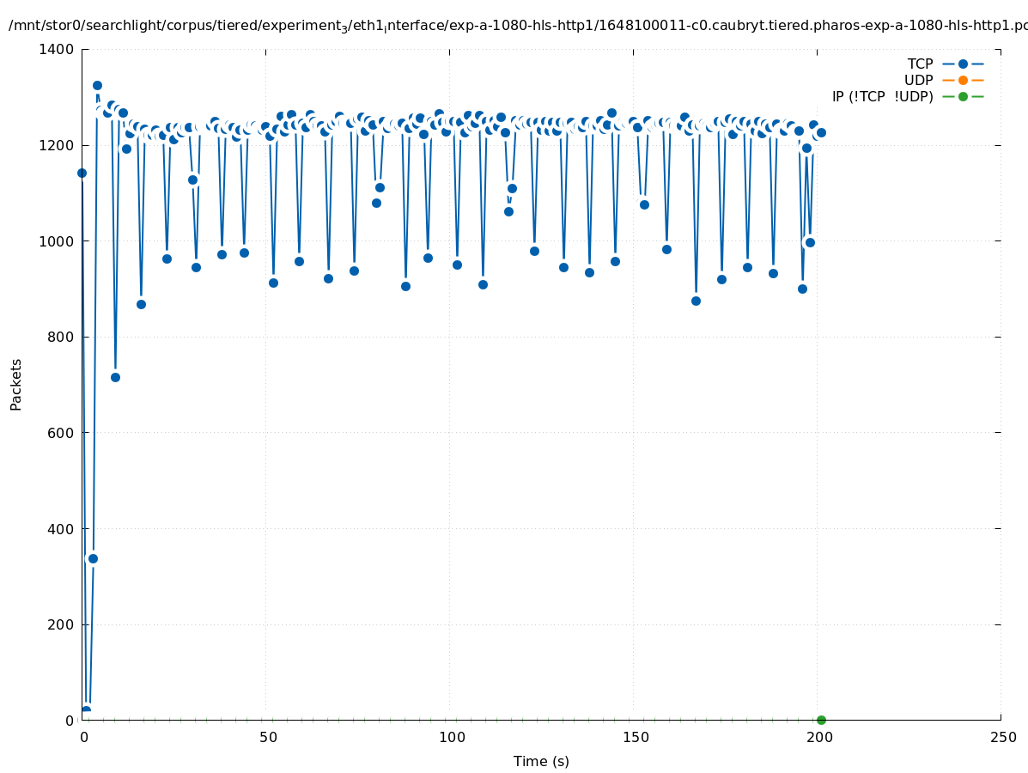
Task: Click the 150 tick label on x-axis
Action: pos(636,737)
